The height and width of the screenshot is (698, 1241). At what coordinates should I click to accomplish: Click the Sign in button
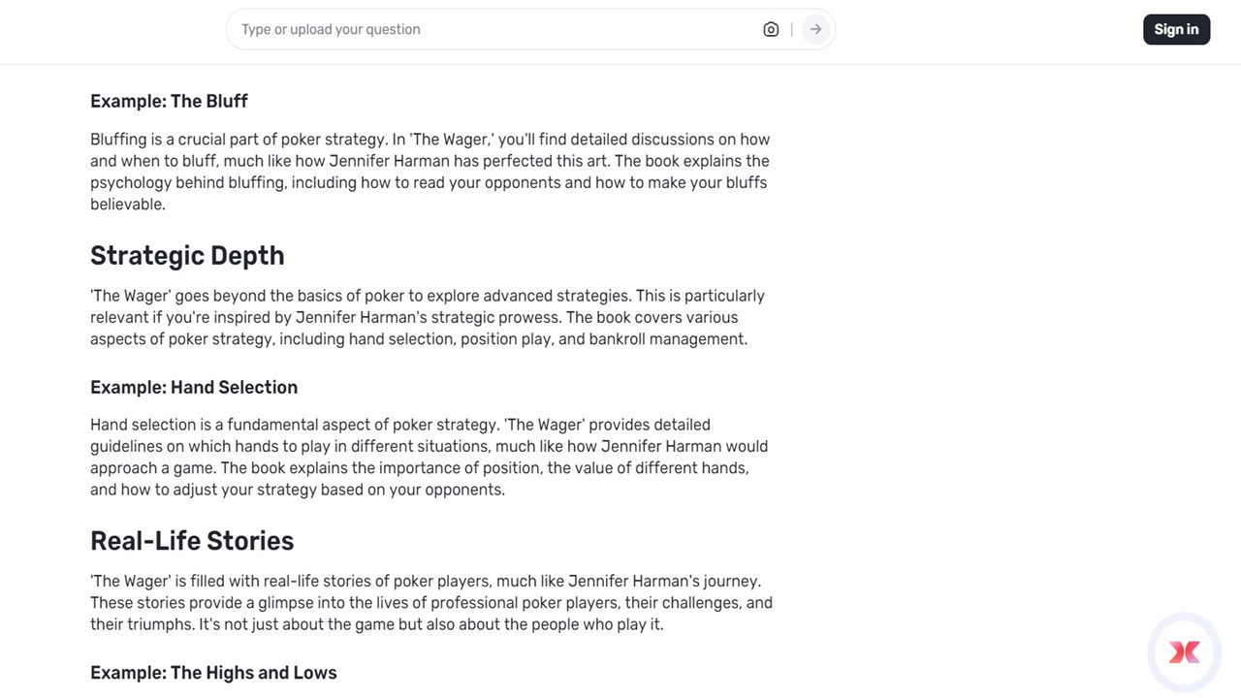tap(1176, 29)
